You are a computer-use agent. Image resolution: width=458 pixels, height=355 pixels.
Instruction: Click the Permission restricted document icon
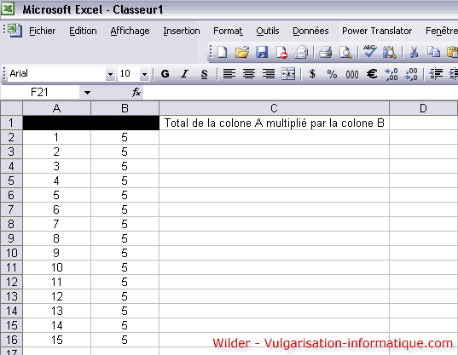pos(281,53)
